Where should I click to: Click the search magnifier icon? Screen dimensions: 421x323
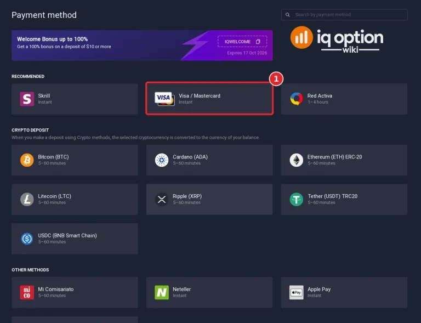(288, 15)
